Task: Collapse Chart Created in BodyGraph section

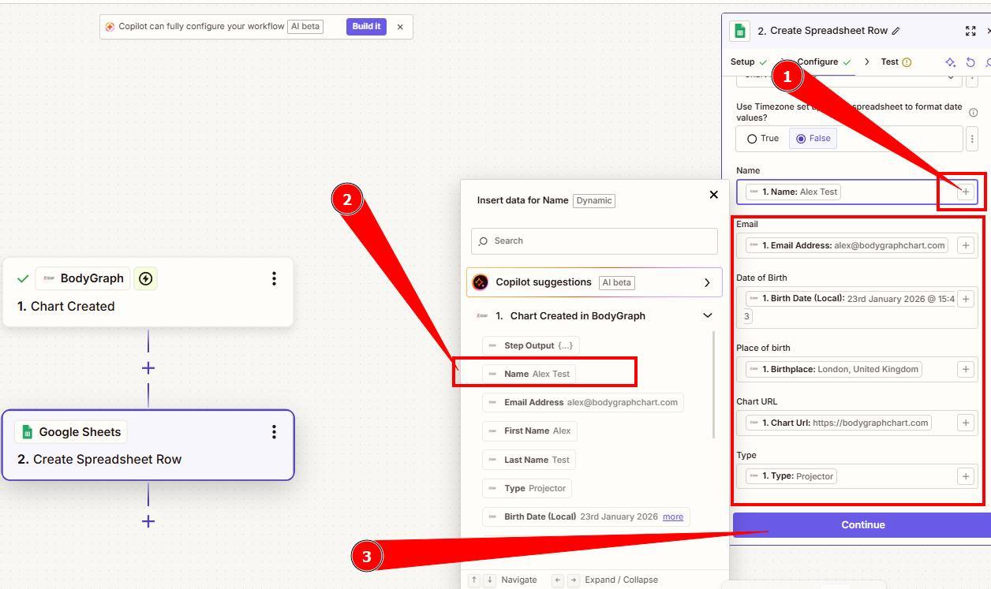Action: [x=707, y=315]
